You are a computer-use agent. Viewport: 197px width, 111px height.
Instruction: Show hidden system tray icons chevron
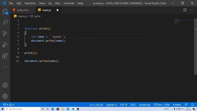coord(172,109)
